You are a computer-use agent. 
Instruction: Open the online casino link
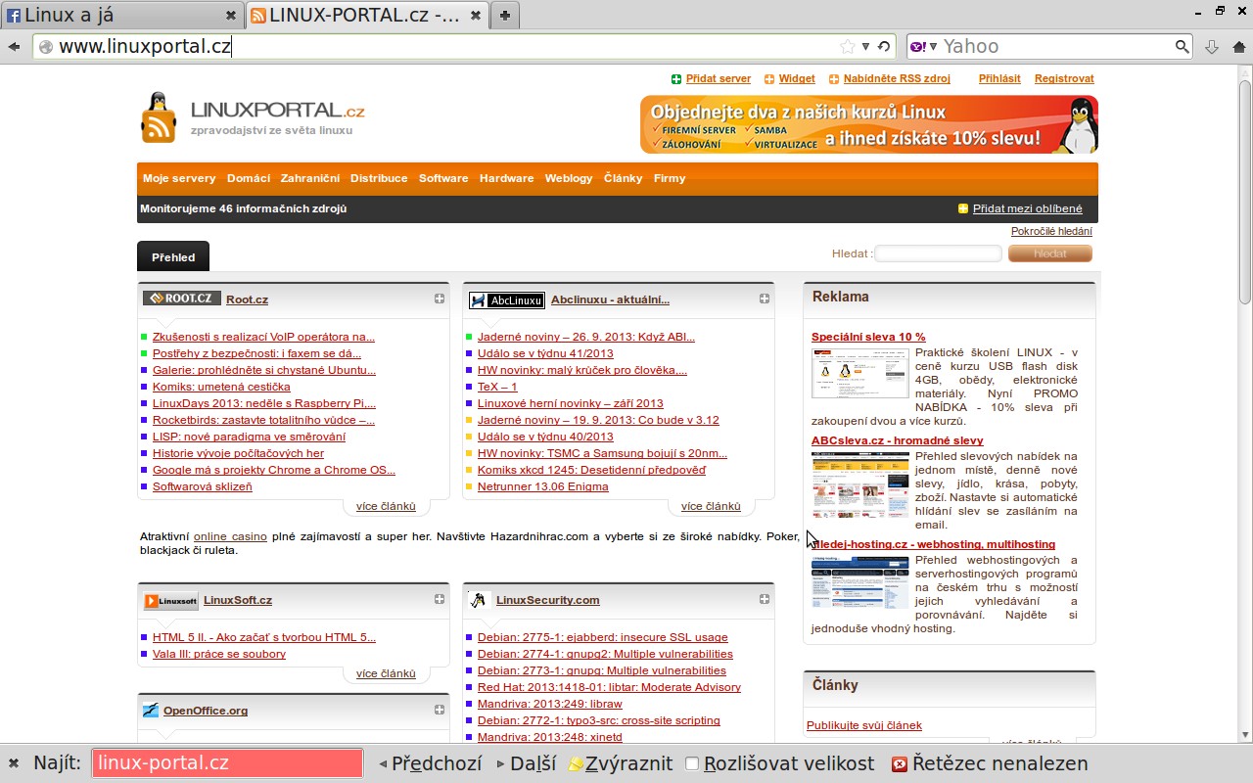(230, 536)
